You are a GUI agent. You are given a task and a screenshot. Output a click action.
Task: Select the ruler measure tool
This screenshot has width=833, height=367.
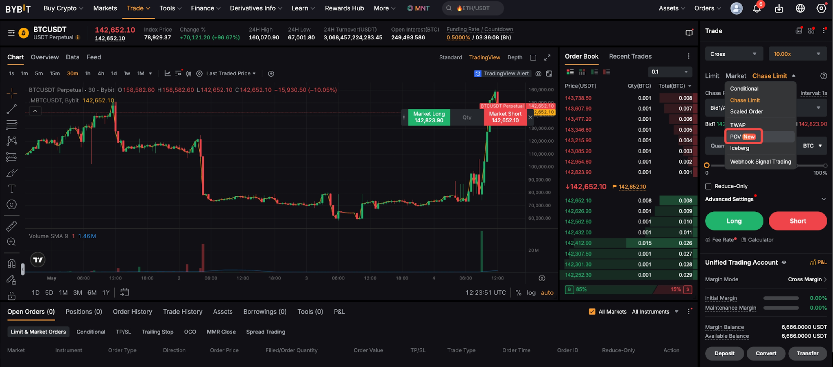point(12,226)
